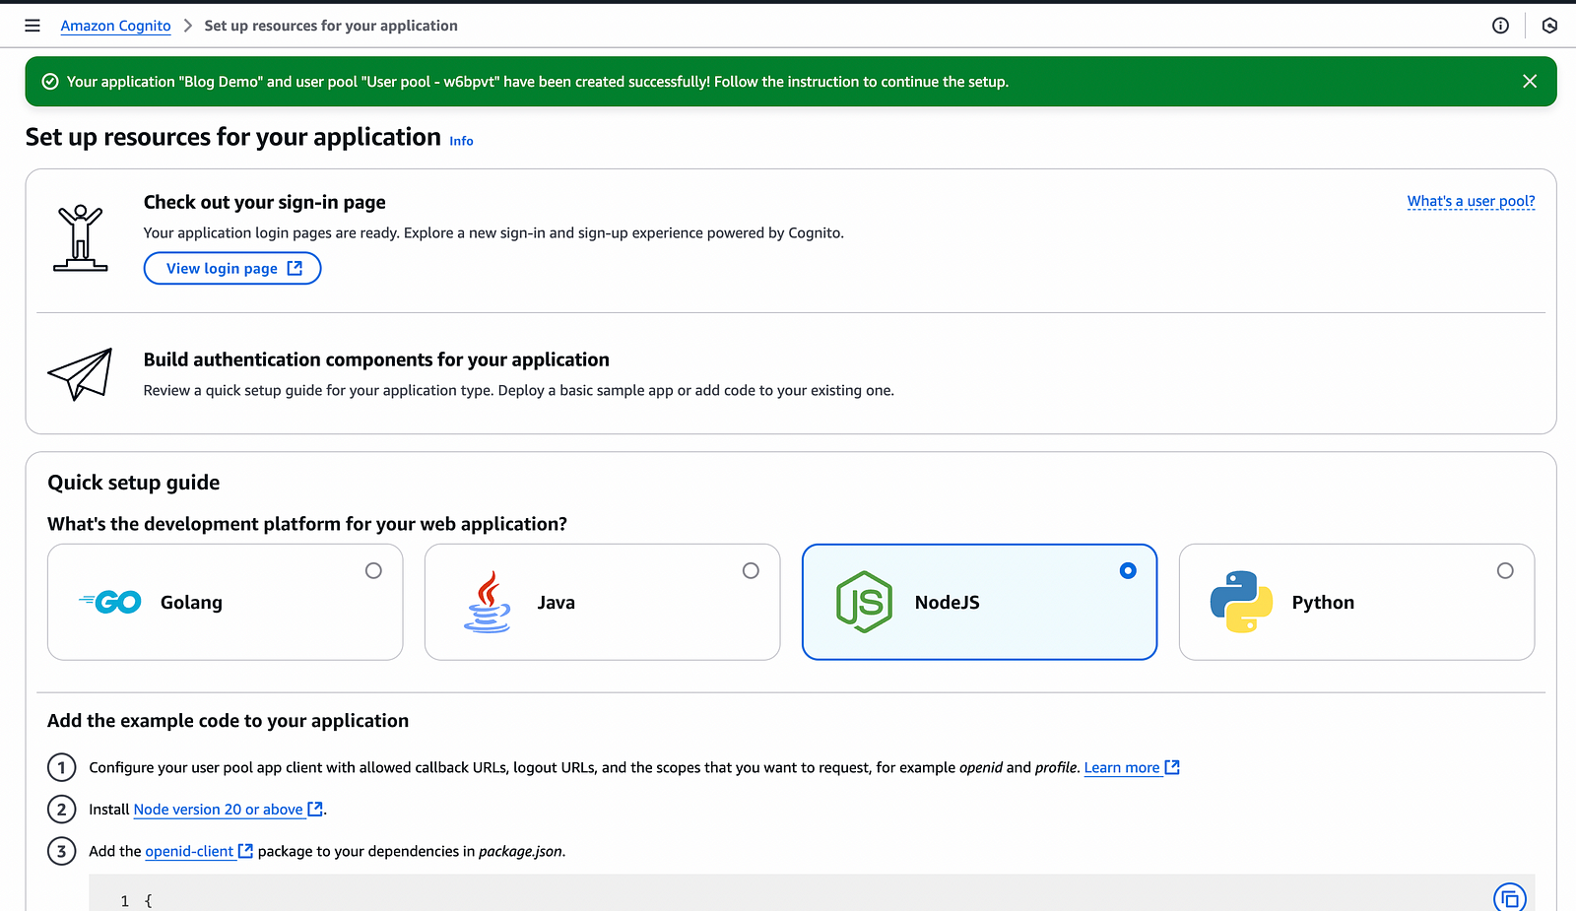Image resolution: width=1576 pixels, height=911 pixels.
Task: Open What's a user pool? link
Action: (1471, 201)
